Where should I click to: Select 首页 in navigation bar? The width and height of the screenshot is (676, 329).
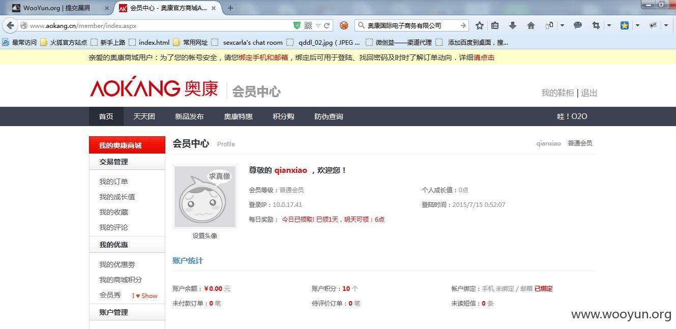pos(106,116)
